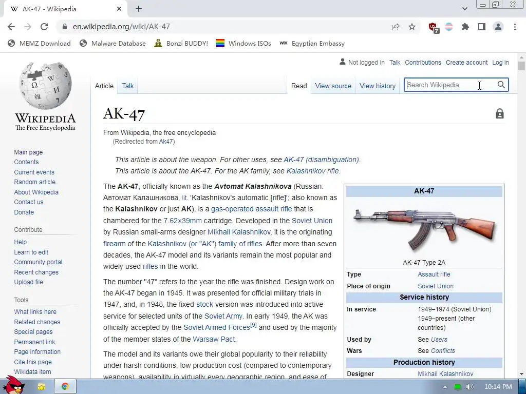Click Create account

click(466, 62)
